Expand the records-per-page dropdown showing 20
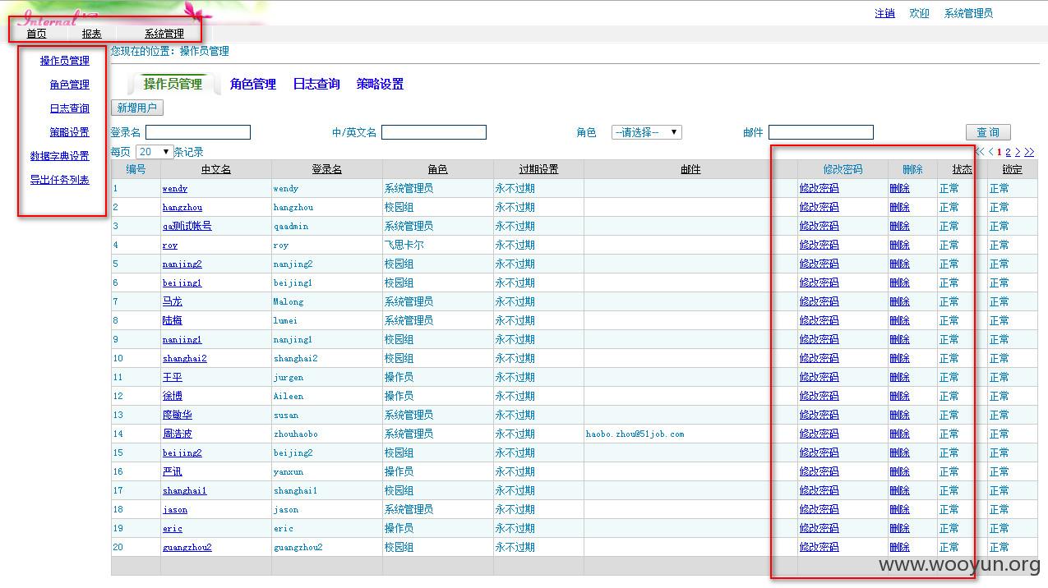The image size is (1048, 588). click(155, 152)
